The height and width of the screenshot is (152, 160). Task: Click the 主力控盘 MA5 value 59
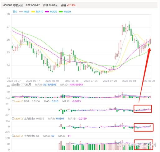point(53,136)
